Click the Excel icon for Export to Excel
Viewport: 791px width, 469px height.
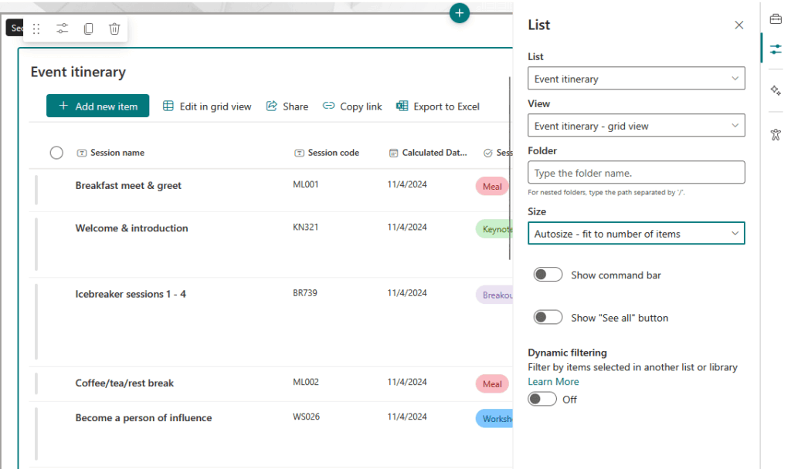tap(402, 106)
